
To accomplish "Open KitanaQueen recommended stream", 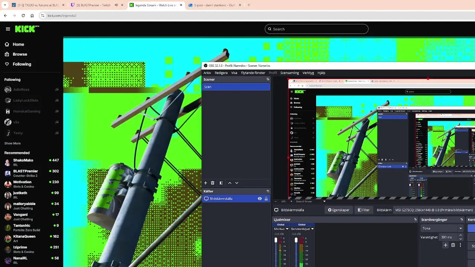I will click(x=32, y=238).
